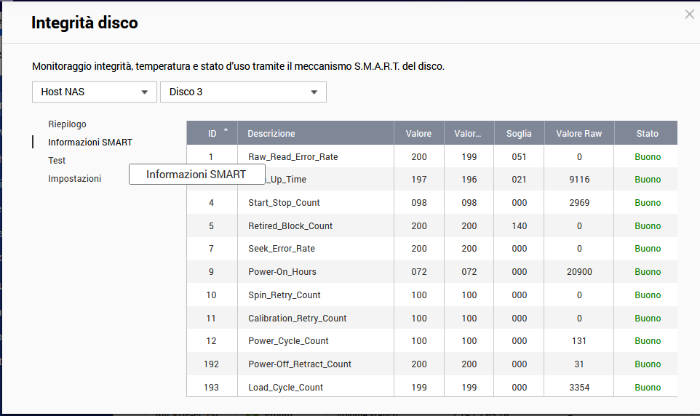Click the Stato column header
This screenshot has height=416, width=700.
647,134
